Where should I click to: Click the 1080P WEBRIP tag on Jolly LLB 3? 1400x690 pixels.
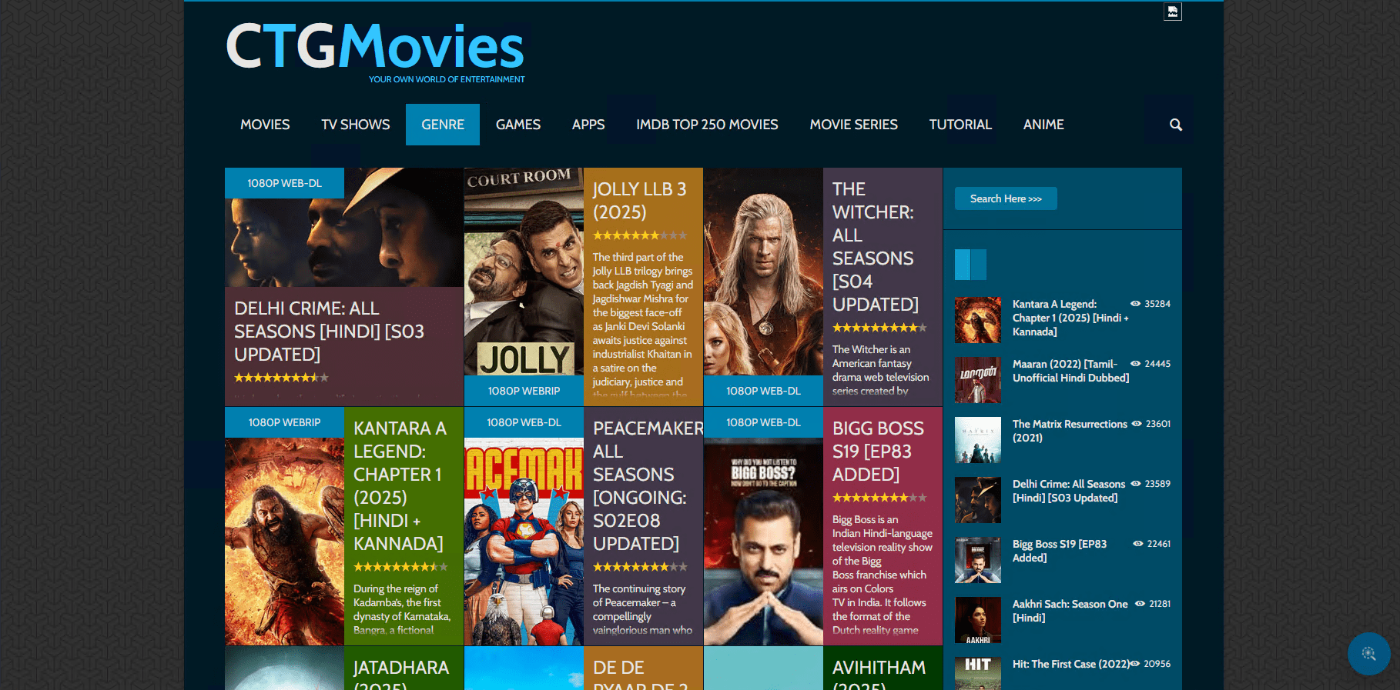click(x=524, y=391)
